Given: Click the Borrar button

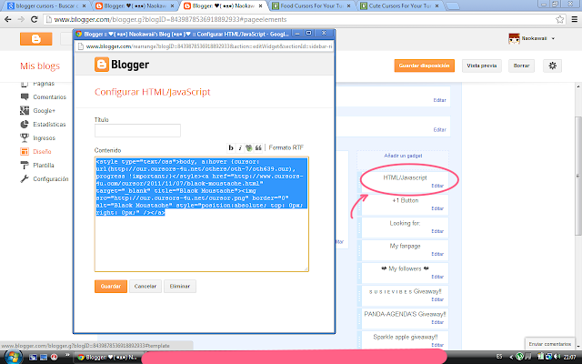Looking at the screenshot, I should pyautogui.click(x=521, y=66).
